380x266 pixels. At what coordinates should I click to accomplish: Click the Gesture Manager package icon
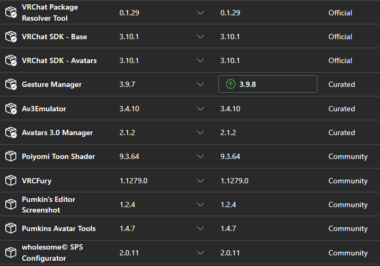pyautogui.click(x=11, y=84)
